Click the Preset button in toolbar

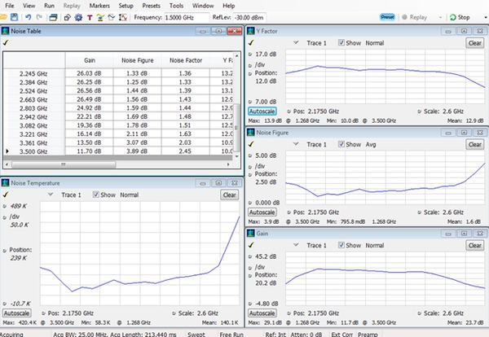pyautogui.click(x=386, y=16)
